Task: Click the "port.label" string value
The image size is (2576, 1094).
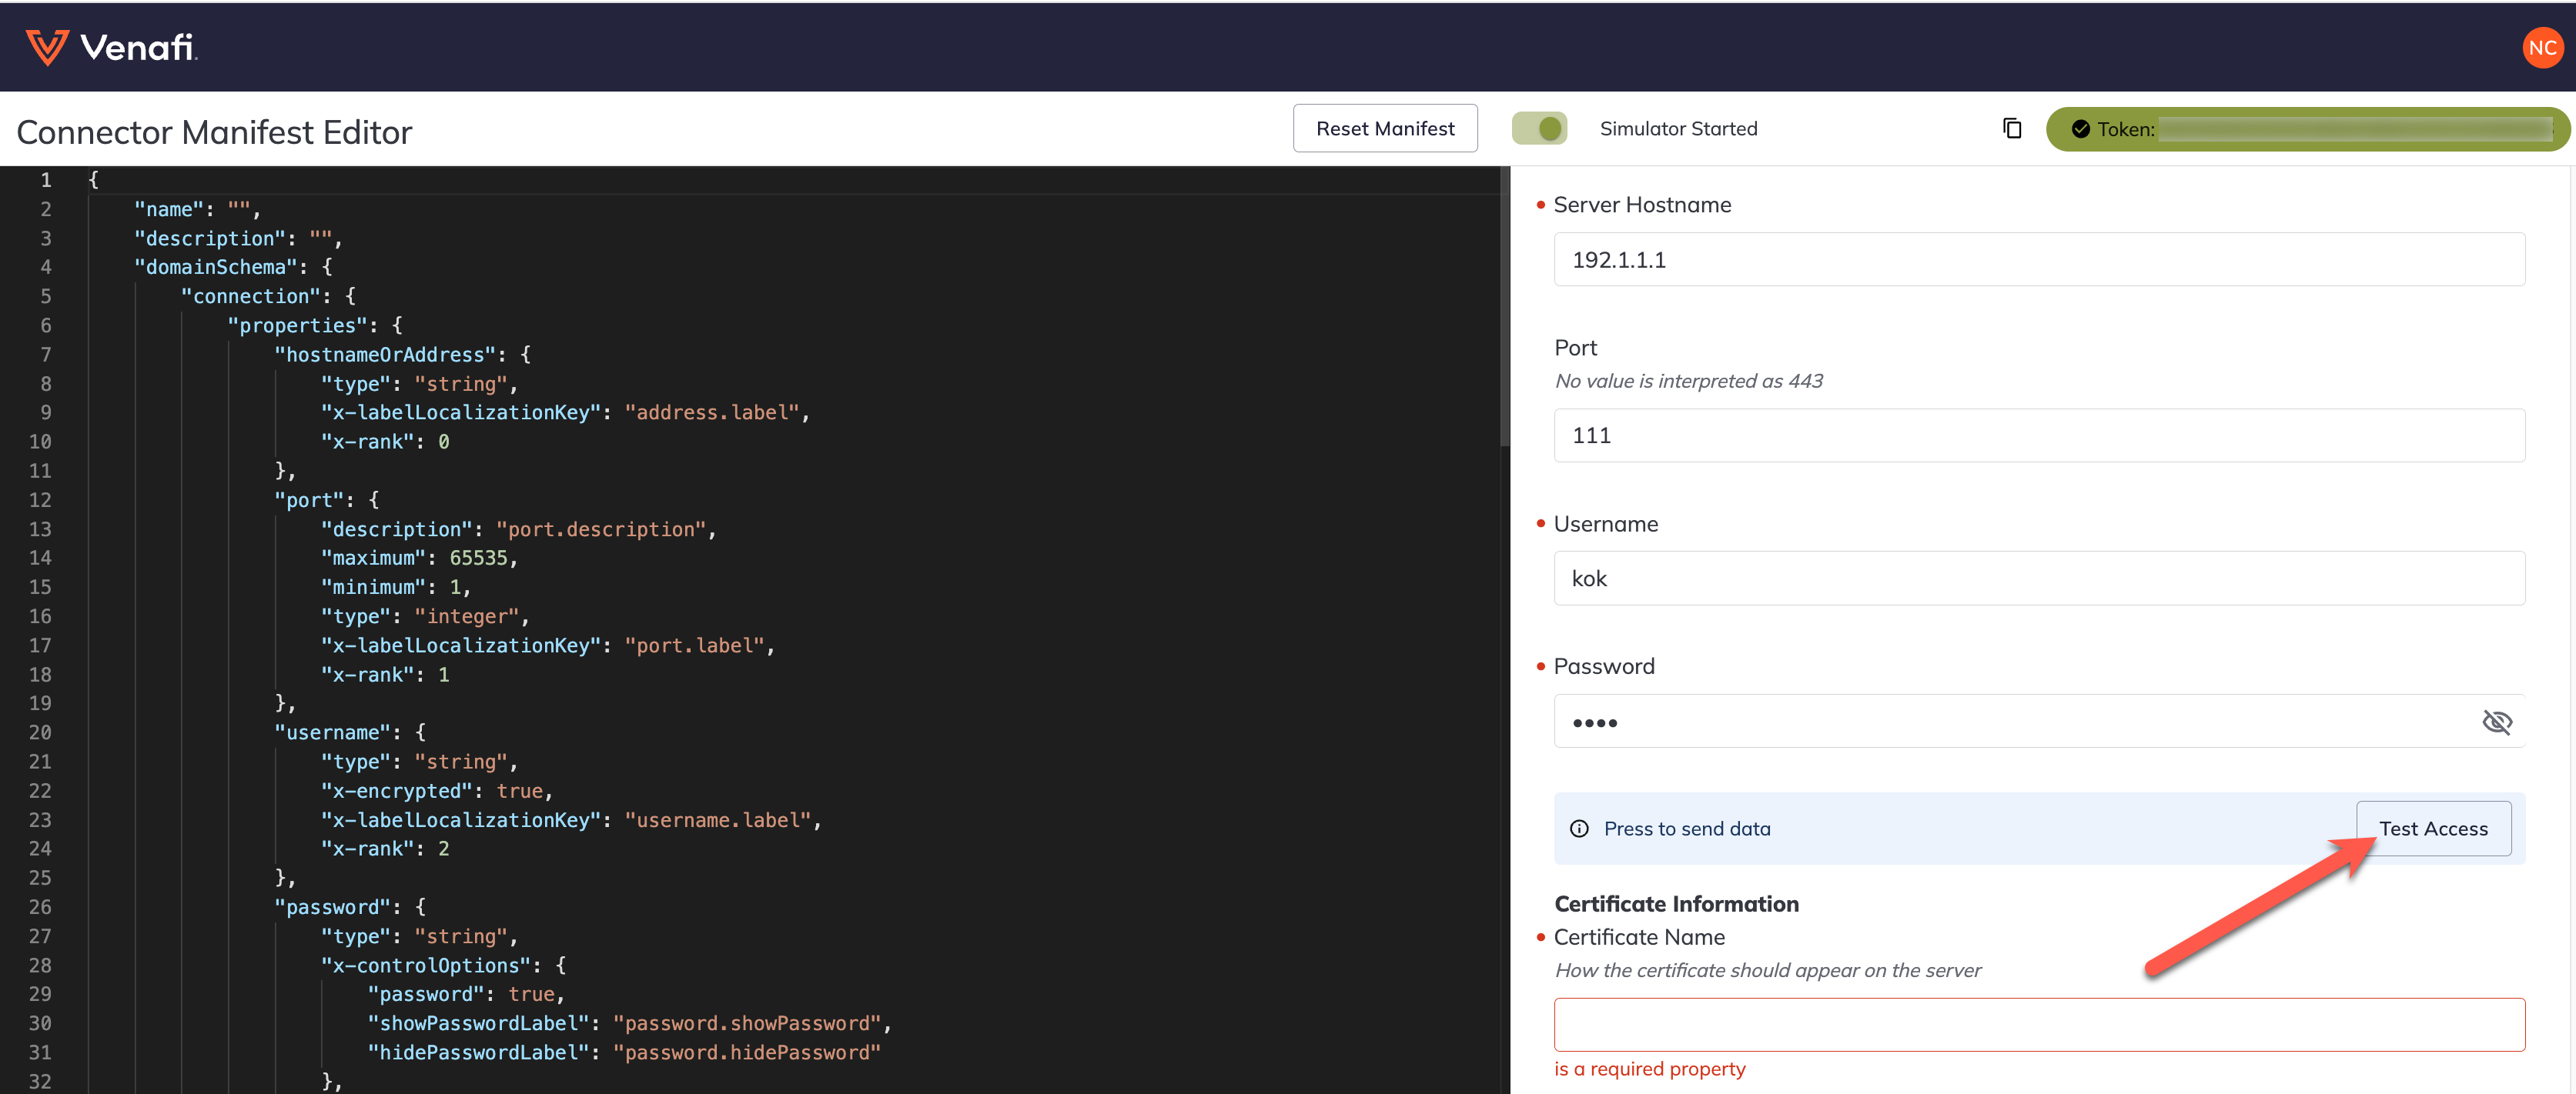Action: [x=694, y=645]
